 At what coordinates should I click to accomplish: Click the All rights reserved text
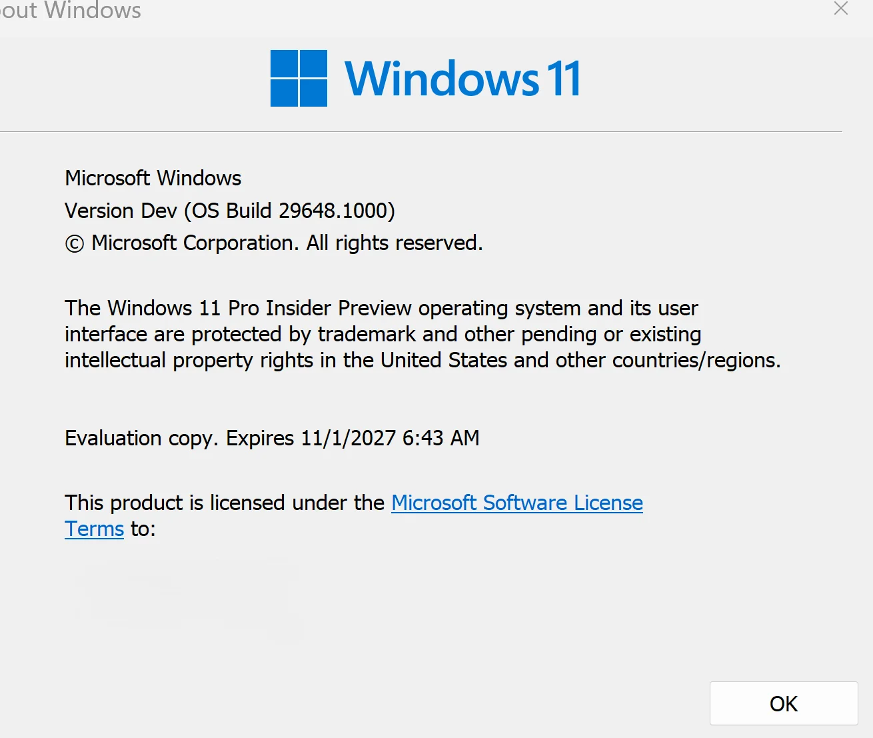(x=395, y=243)
